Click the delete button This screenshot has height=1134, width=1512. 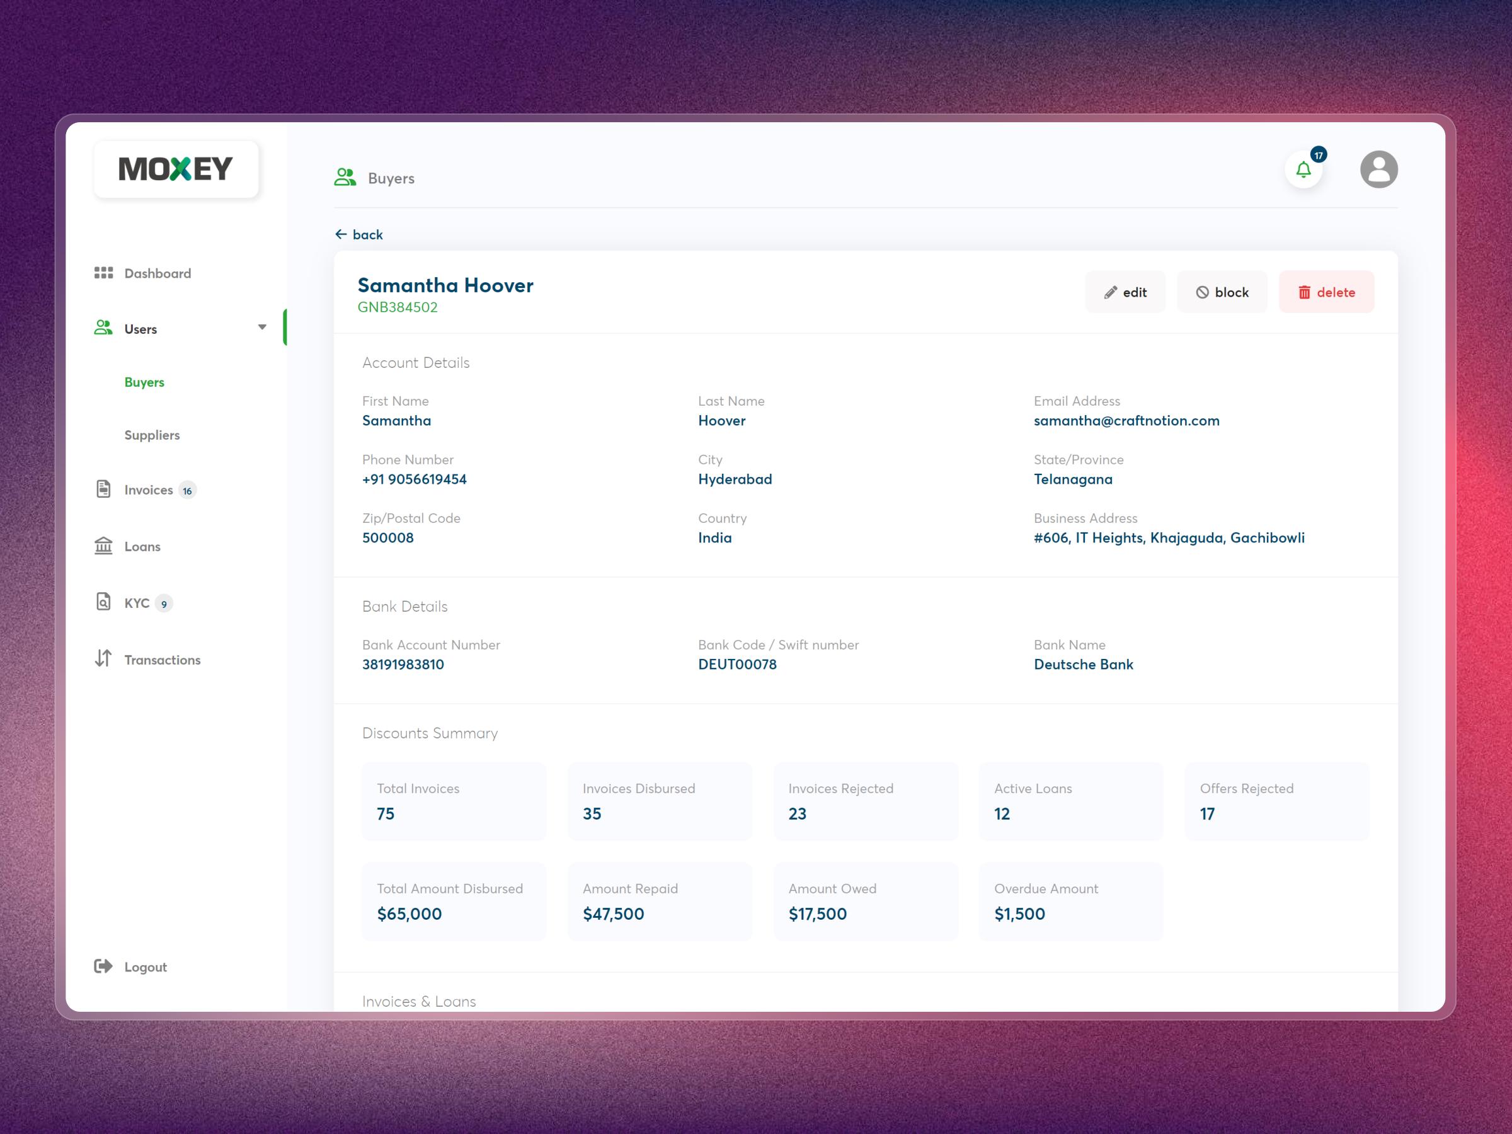pyautogui.click(x=1326, y=292)
